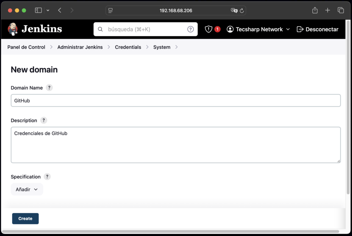Click the logout arrow icon beside Desconectar

pyautogui.click(x=300, y=29)
